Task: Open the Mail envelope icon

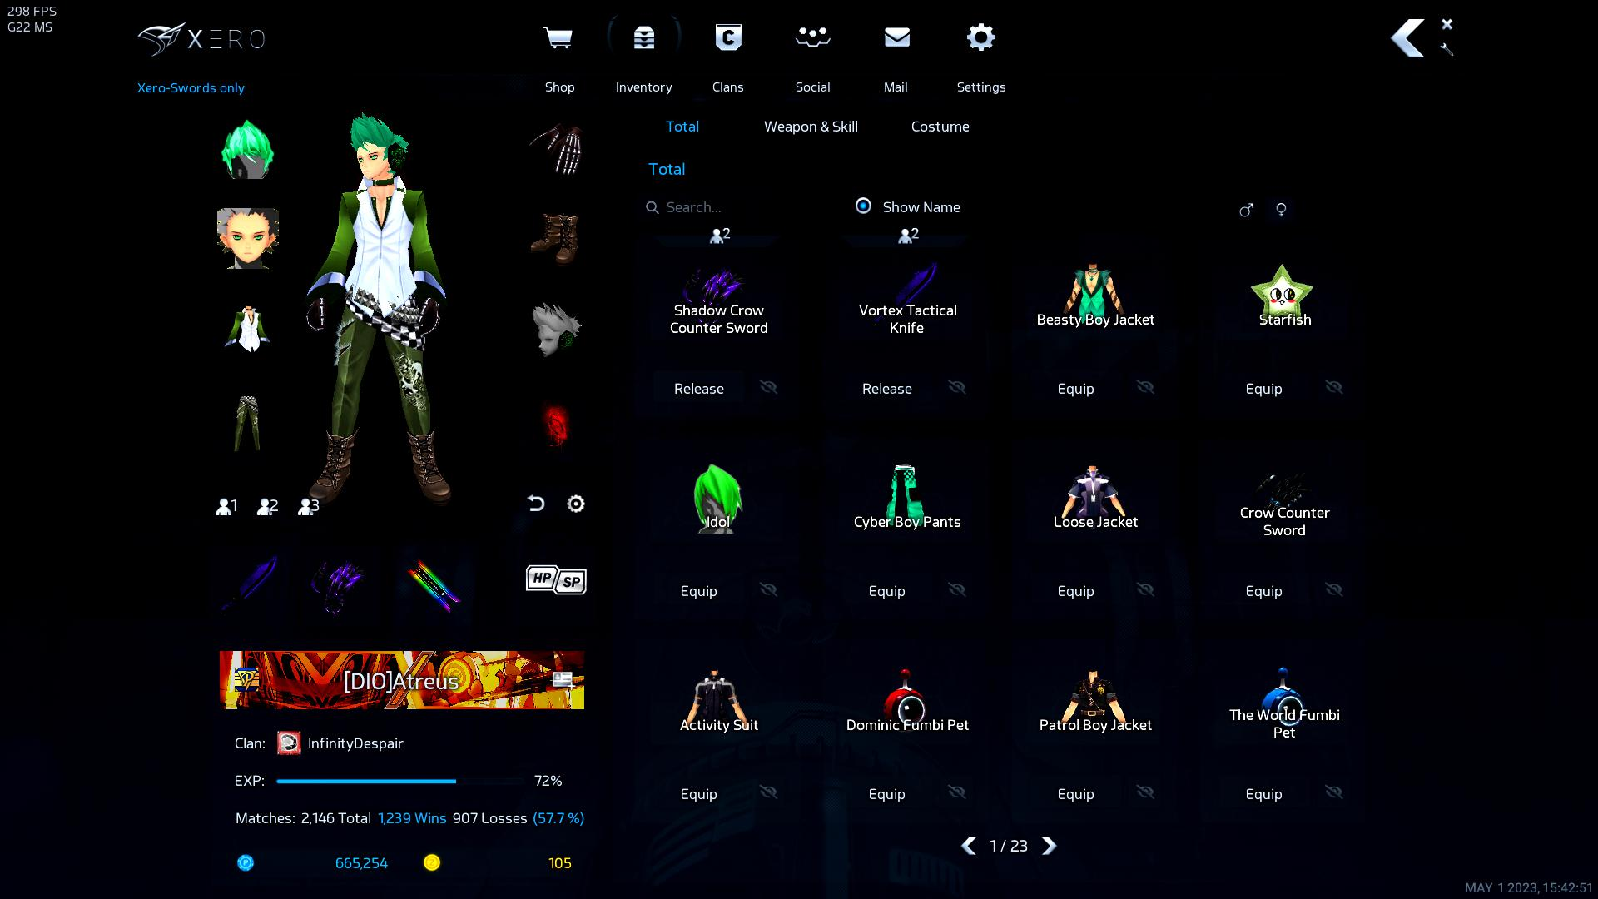Action: point(896,38)
